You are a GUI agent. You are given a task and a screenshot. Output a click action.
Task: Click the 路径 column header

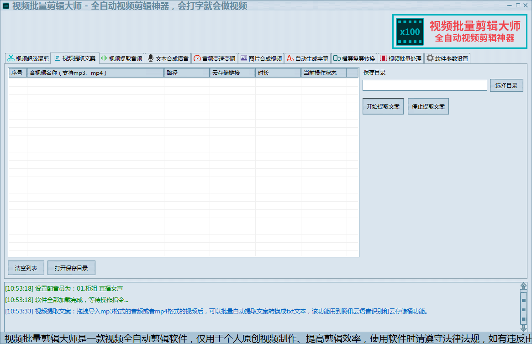(x=187, y=73)
